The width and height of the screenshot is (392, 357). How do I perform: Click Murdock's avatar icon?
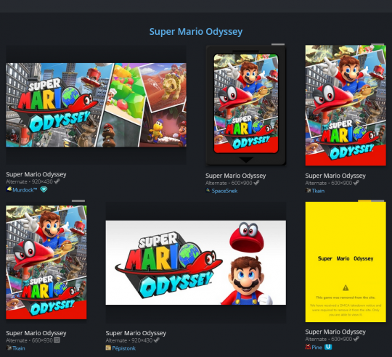point(9,189)
